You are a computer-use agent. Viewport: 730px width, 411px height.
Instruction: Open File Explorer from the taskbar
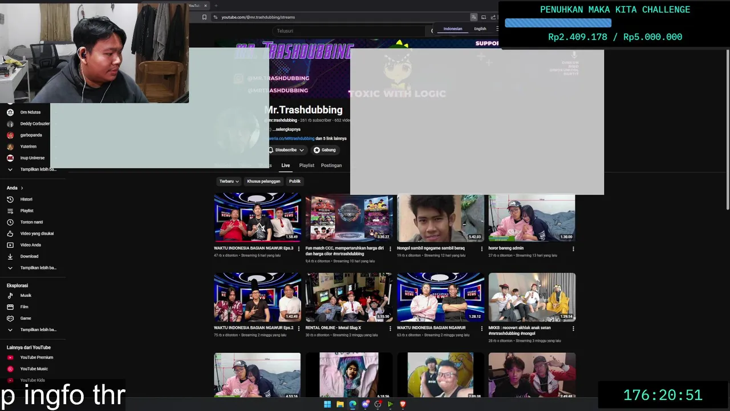click(340, 404)
